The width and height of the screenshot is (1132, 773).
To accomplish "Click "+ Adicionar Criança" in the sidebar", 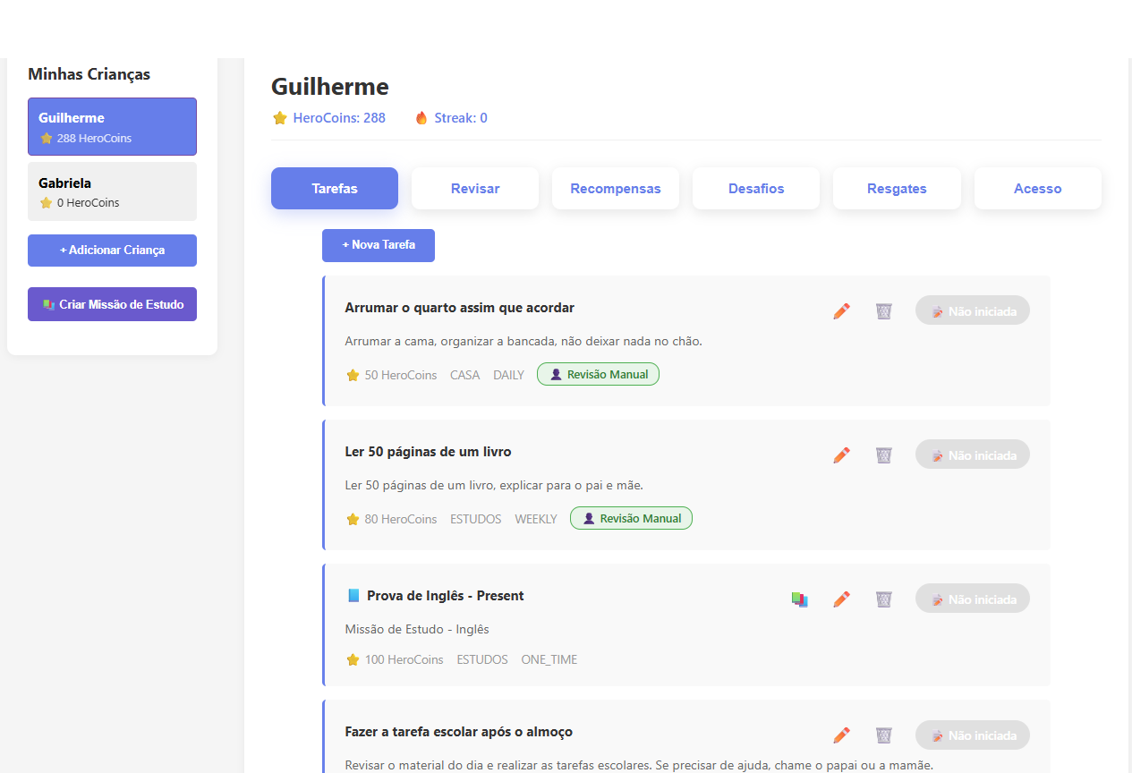I will pyautogui.click(x=112, y=251).
